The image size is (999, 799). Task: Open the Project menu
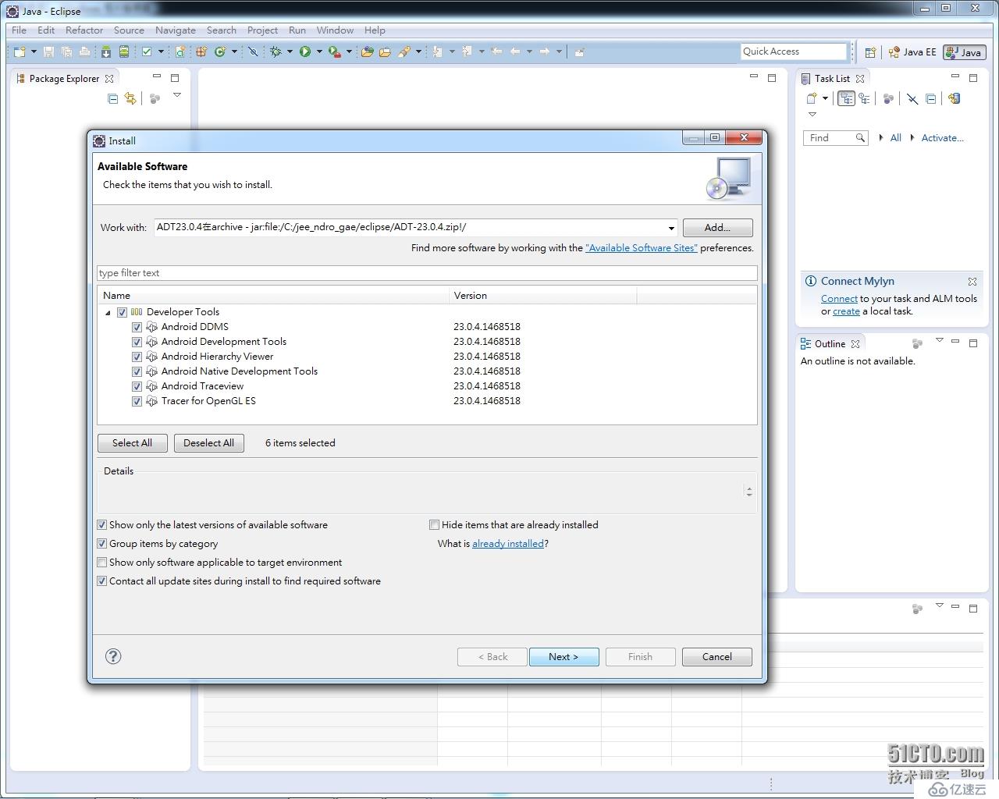coord(262,30)
